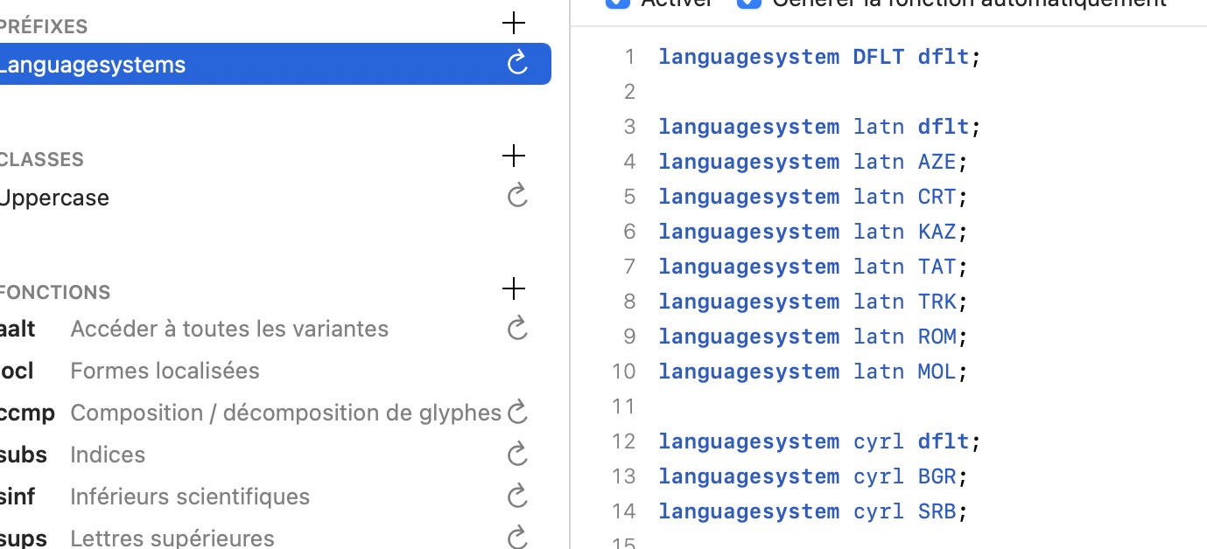Add a feature using the FONCTIONS plus icon
1207x549 pixels.
click(514, 289)
